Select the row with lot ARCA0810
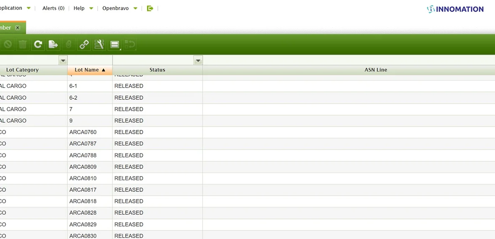Viewport: 495px width, 239px height. (83, 178)
